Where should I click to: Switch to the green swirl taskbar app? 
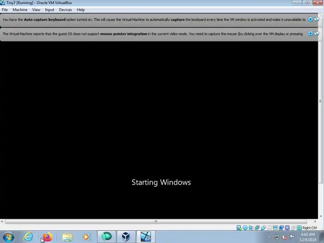point(107,237)
